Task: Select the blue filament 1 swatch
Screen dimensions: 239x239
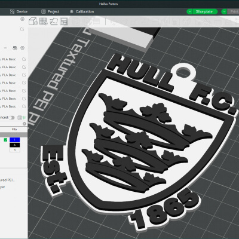Action: pyautogui.click(x=15, y=140)
